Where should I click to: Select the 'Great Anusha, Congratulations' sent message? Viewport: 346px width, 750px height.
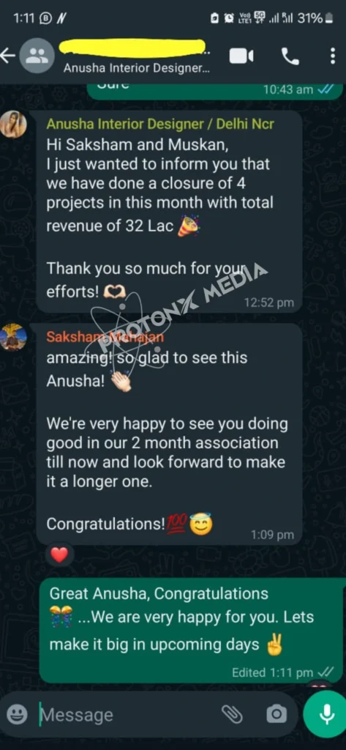[192, 630]
